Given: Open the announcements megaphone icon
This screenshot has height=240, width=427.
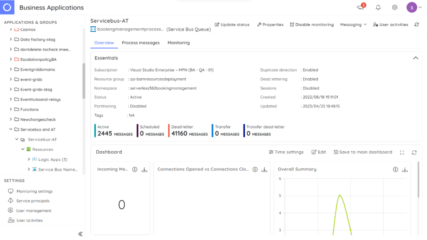Looking at the screenshot, I should click(x=360, y=7).
